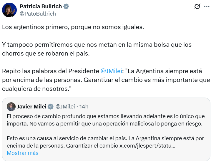Image resolution: width=216 pixels, height=164 pixels.
Task: Click the @PatoBullrich handle
Action: (x=37, y=14)
